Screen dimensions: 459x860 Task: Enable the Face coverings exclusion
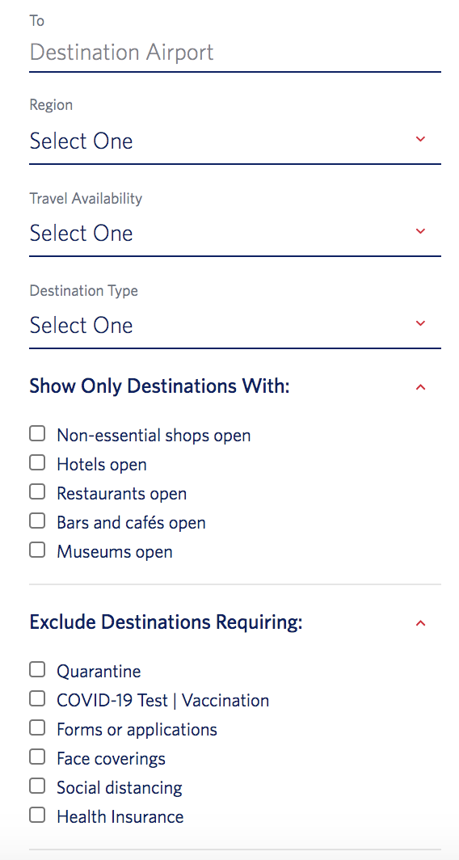click(37, 757)
